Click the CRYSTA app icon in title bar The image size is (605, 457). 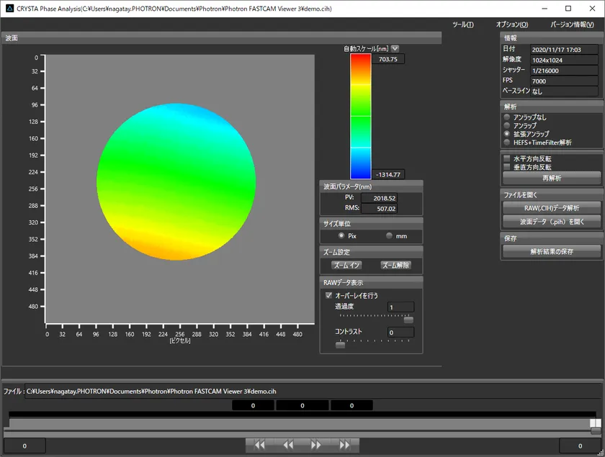click(x=9, y=8)
